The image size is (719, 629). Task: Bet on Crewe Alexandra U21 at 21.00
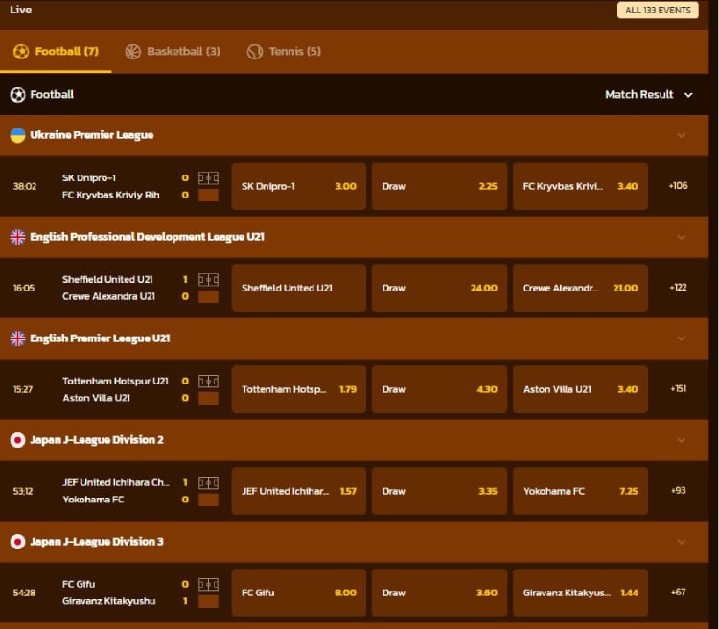(x=580, y=288)
